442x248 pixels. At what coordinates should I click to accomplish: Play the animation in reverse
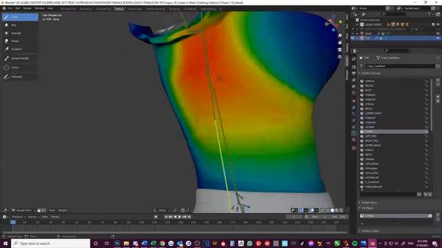[175, 217]
